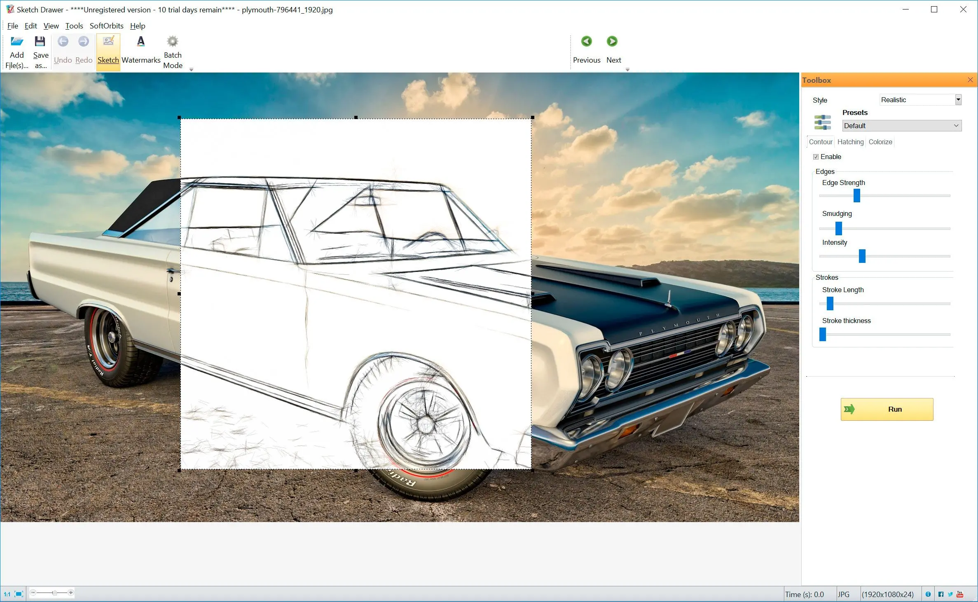Image resolution: width=978 pixels, height=602 pixels.
Task: Toggle the Enable contour checkbox
Action: click(814, 157)
